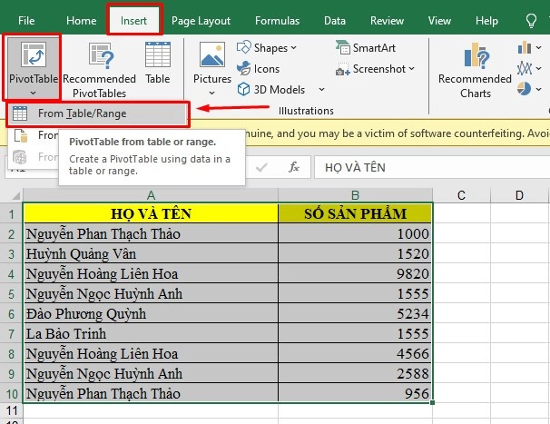Switch to the Page Layout tab
This screenshot has width=550, height=424.
(202, 20)
